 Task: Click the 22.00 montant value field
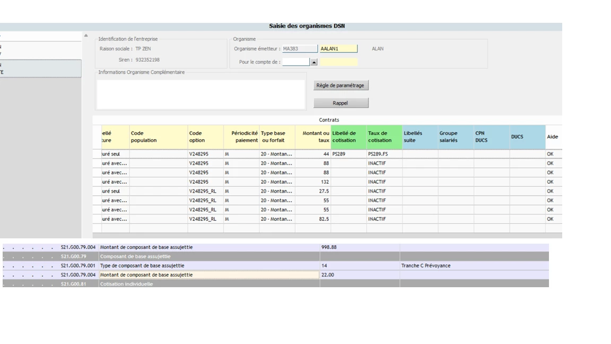tap(359, 275)
